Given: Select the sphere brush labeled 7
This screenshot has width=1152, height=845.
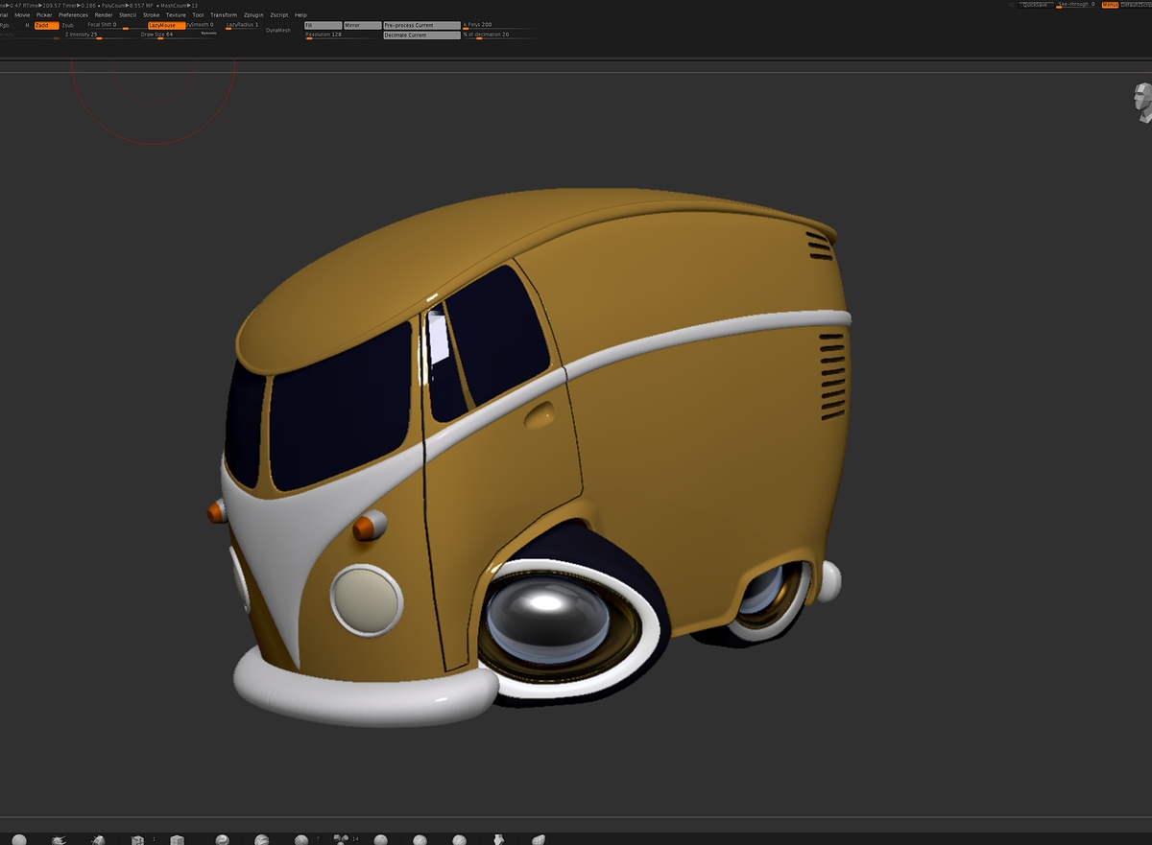Looking at the screenshot, I should (301, 839).
